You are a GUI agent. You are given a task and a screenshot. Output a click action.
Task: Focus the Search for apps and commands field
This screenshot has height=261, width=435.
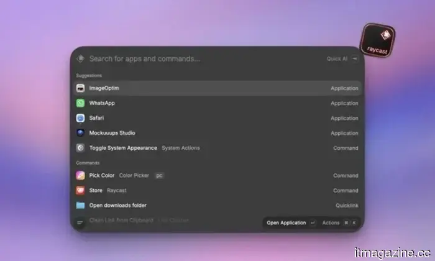pos(145,59)
